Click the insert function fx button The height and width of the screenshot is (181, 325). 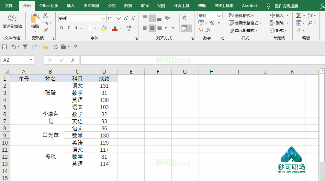[73, 60]
